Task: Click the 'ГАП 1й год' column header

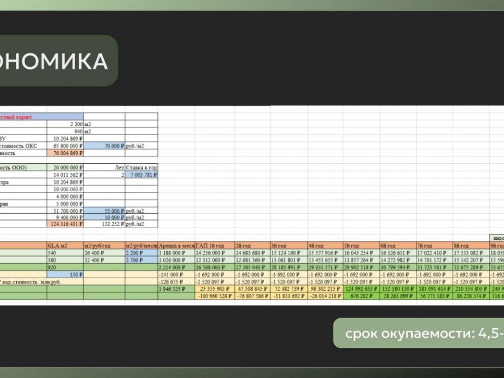Action: (x=214, y=245)
